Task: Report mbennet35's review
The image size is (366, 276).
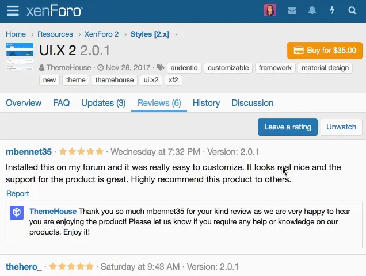Action: point(17,194)
